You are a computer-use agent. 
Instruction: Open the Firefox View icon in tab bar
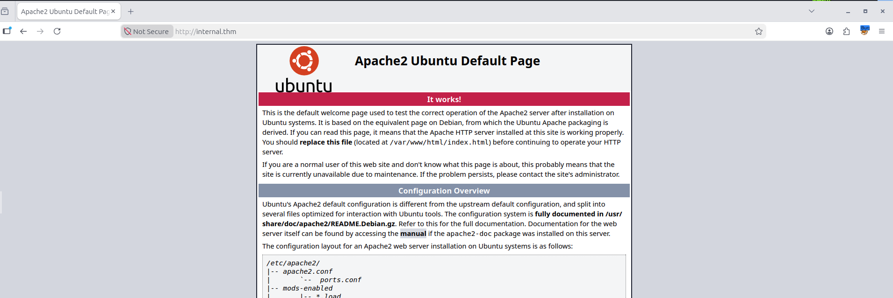5,11
